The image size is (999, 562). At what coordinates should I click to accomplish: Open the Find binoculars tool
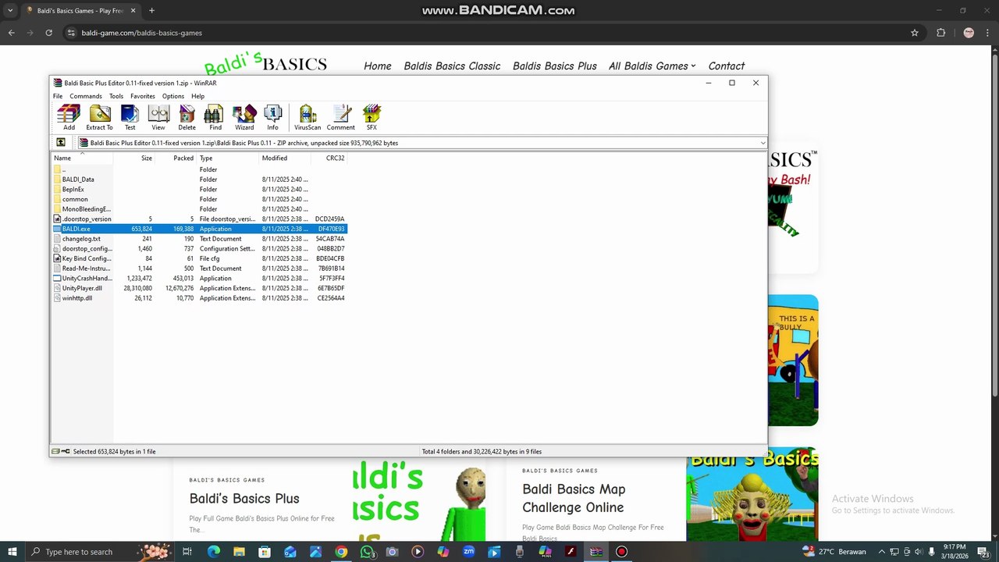pyautogui.click(x=215, y=117)
